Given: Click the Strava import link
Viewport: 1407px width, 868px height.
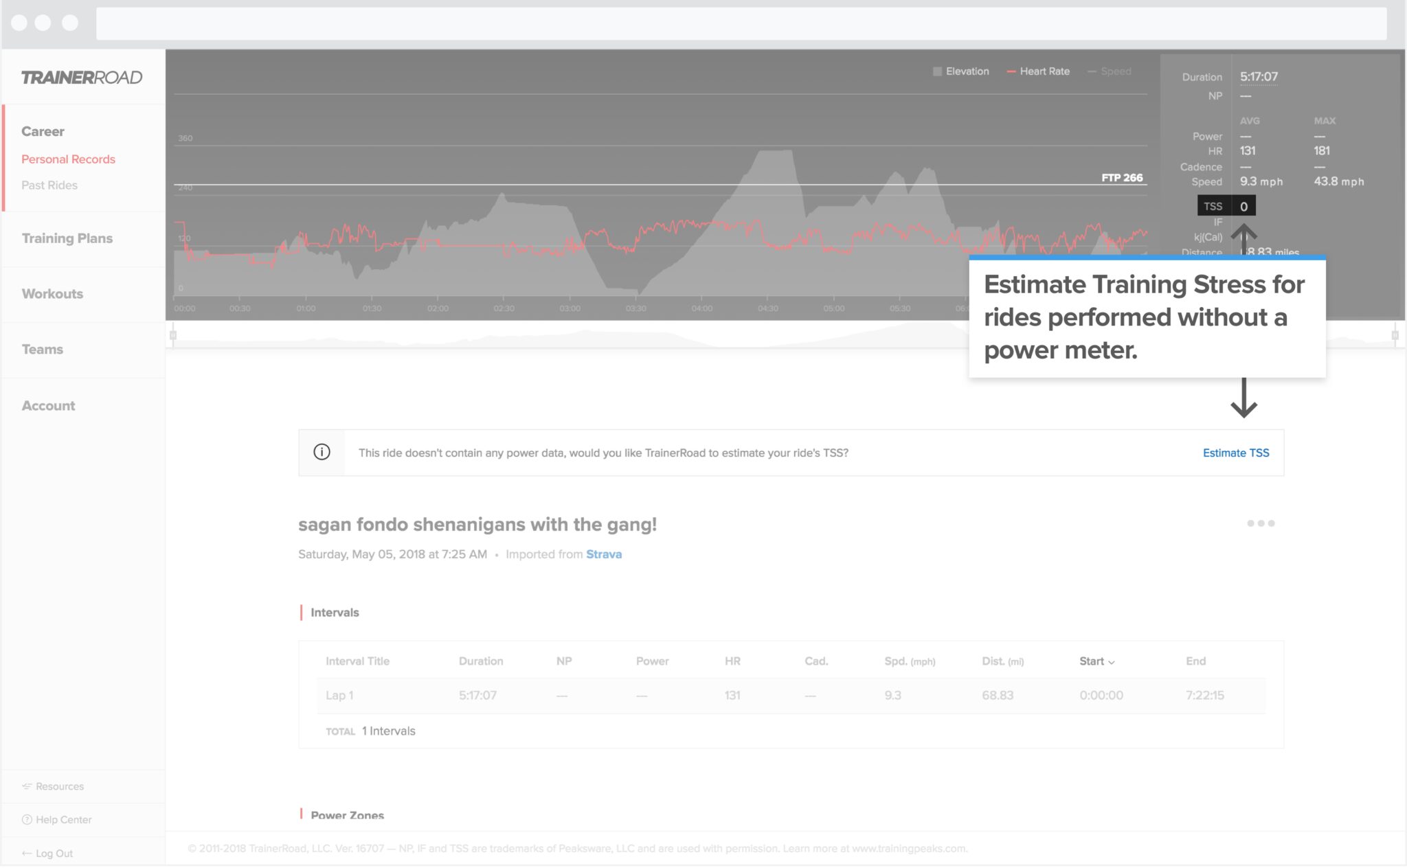Looking at the screenshot, I should click(x=603, y=553).
